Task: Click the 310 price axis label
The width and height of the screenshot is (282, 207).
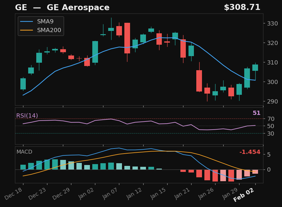Action: click(x=272, y=62)
